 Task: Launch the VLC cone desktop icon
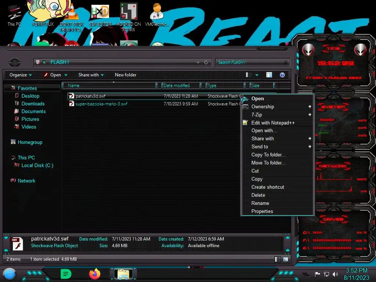pos(72,17)
